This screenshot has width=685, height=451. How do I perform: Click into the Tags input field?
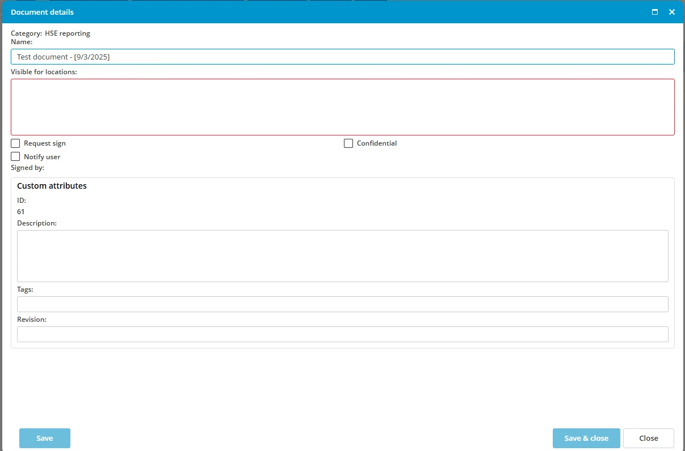pyautogui.click(x=342, y=304)
